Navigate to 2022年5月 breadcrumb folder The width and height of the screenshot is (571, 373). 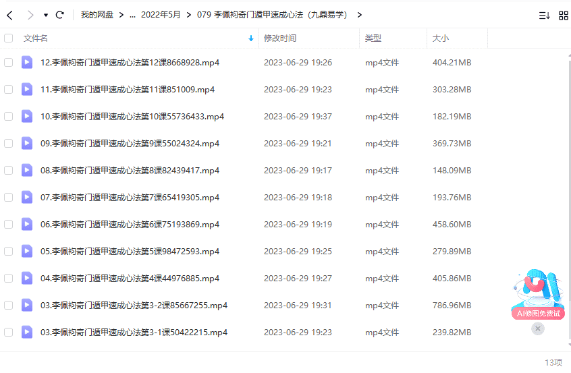(161, 15)
